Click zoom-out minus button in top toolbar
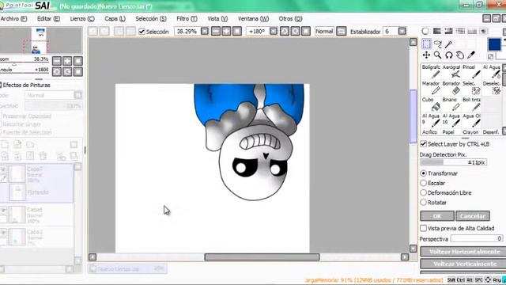 coord(216,32)
